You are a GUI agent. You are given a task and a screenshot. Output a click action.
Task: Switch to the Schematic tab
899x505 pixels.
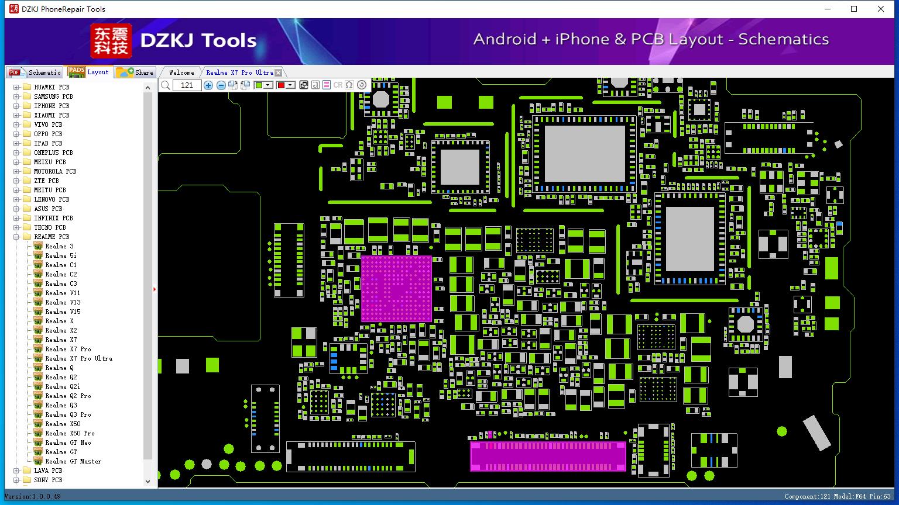pyautogui.click(x=35, y=72)
